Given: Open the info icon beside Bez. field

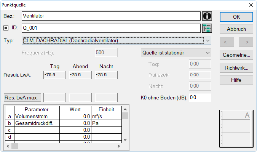Looking at the screenshot, I should 207,16.
